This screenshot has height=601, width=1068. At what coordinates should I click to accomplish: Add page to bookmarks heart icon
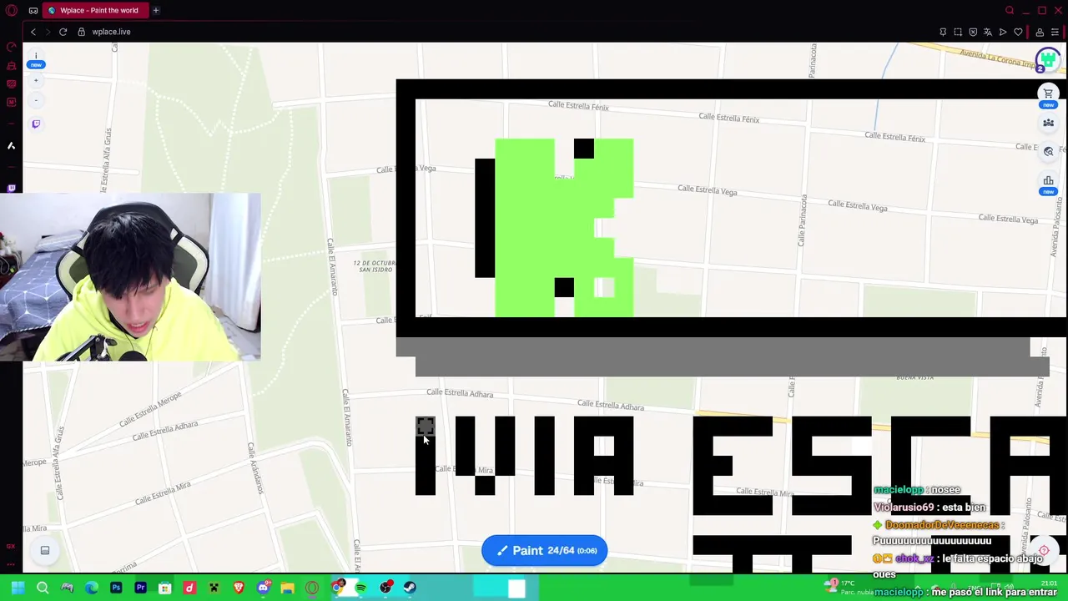point(1018,32)
